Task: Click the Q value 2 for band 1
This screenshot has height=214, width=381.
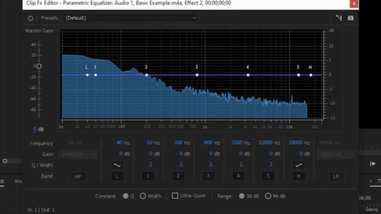Action: [x=151, y=165]
